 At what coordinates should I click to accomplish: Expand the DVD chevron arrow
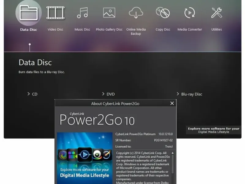pyautogui.click(x=103, y=94)
